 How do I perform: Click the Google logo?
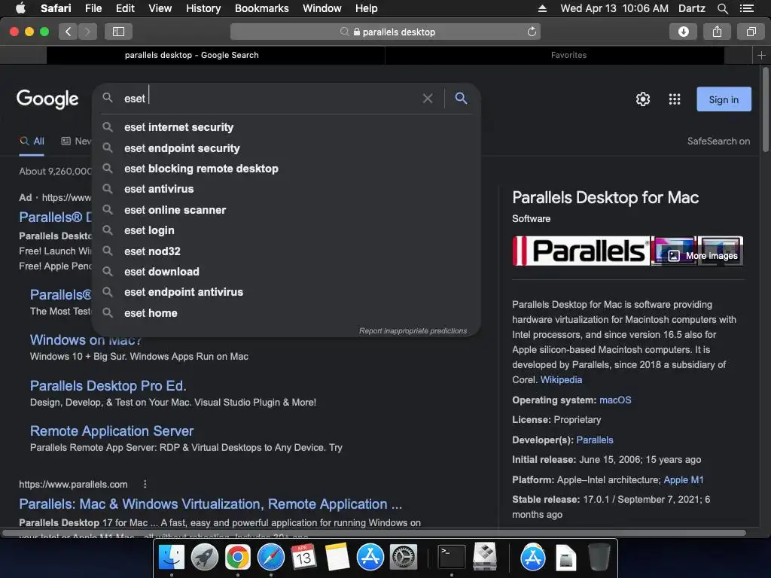(x=47, y=99)
